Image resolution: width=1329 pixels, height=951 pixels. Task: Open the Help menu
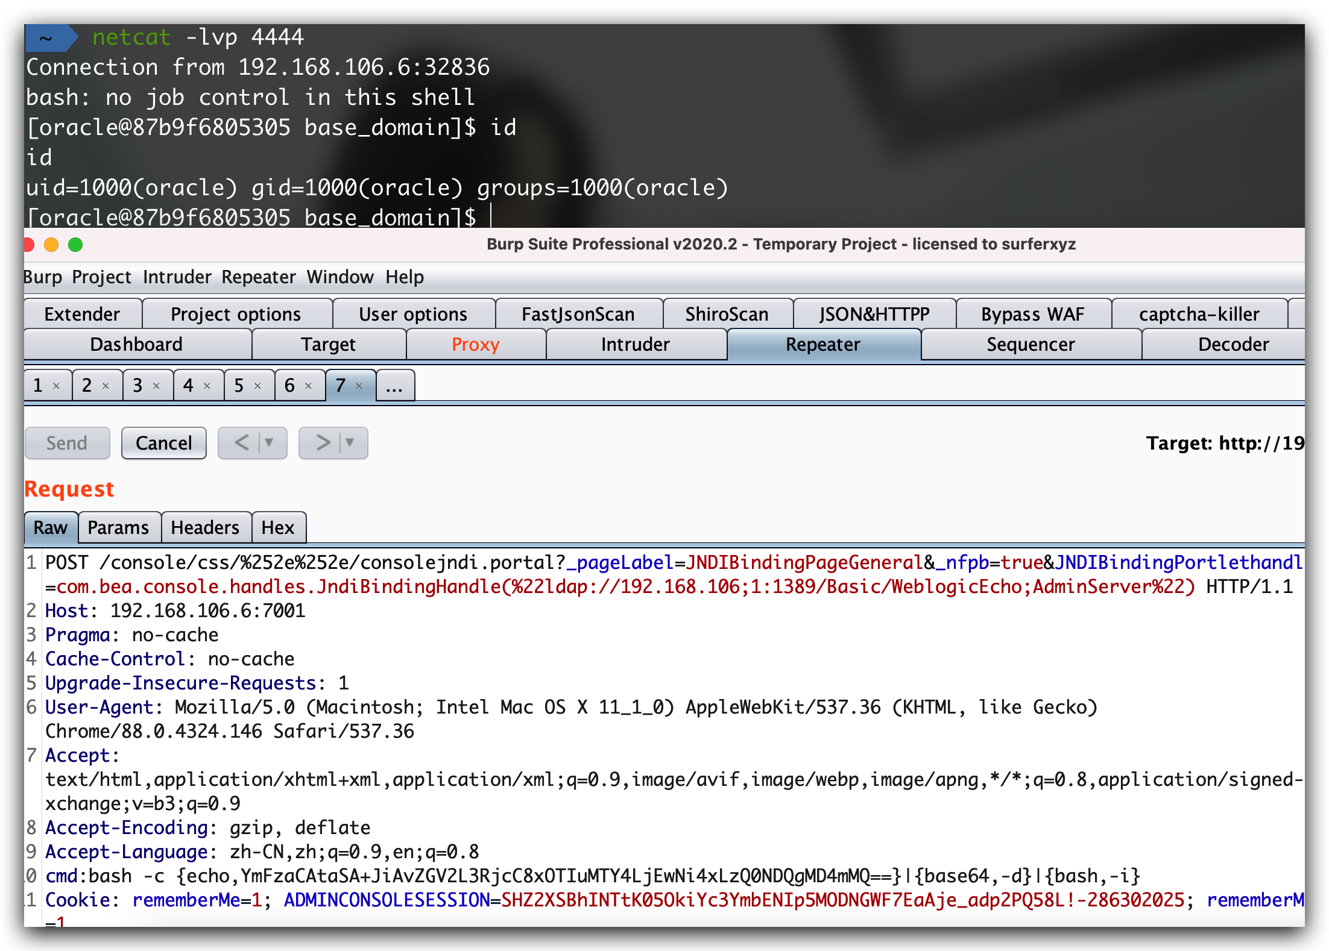tap(405, 277)
